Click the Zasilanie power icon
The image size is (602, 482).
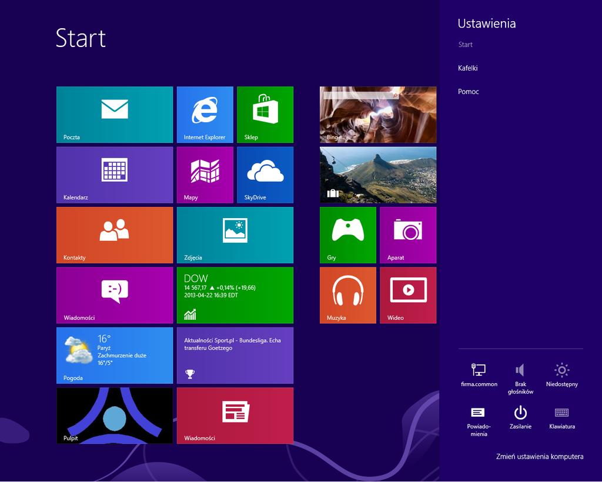click(x=520, y=417)
